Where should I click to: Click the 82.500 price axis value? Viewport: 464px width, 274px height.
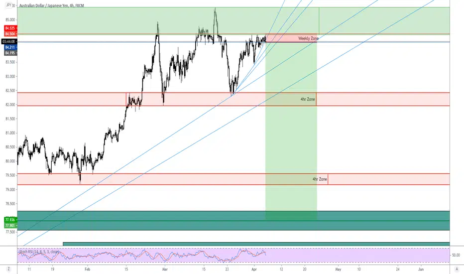10,91
